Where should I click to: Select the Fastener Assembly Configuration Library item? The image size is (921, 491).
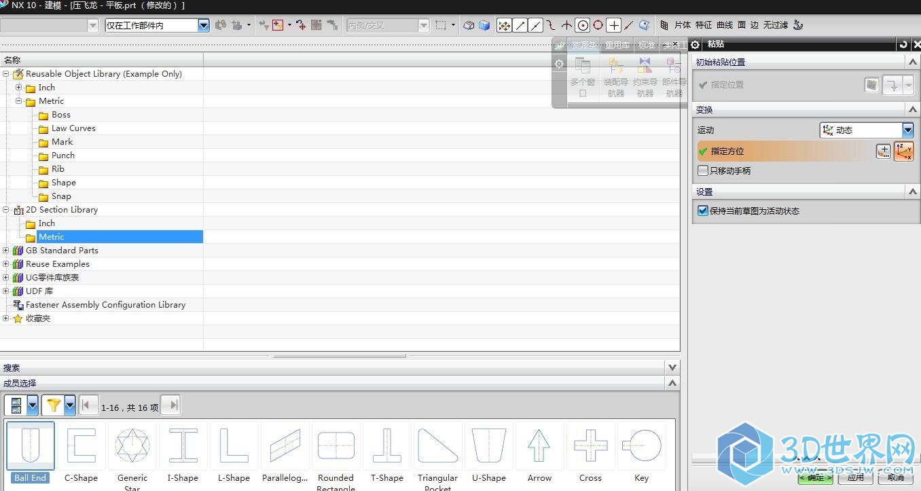(105, 304)
